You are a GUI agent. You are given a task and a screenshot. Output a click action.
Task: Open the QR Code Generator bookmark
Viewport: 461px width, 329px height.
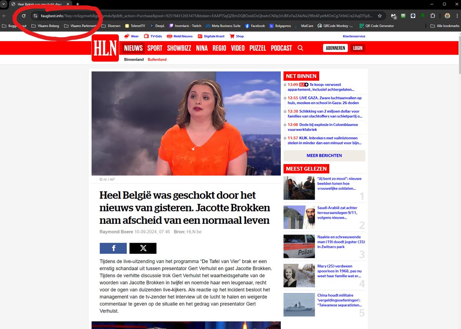pyautogui.click(x=376, y=26)
